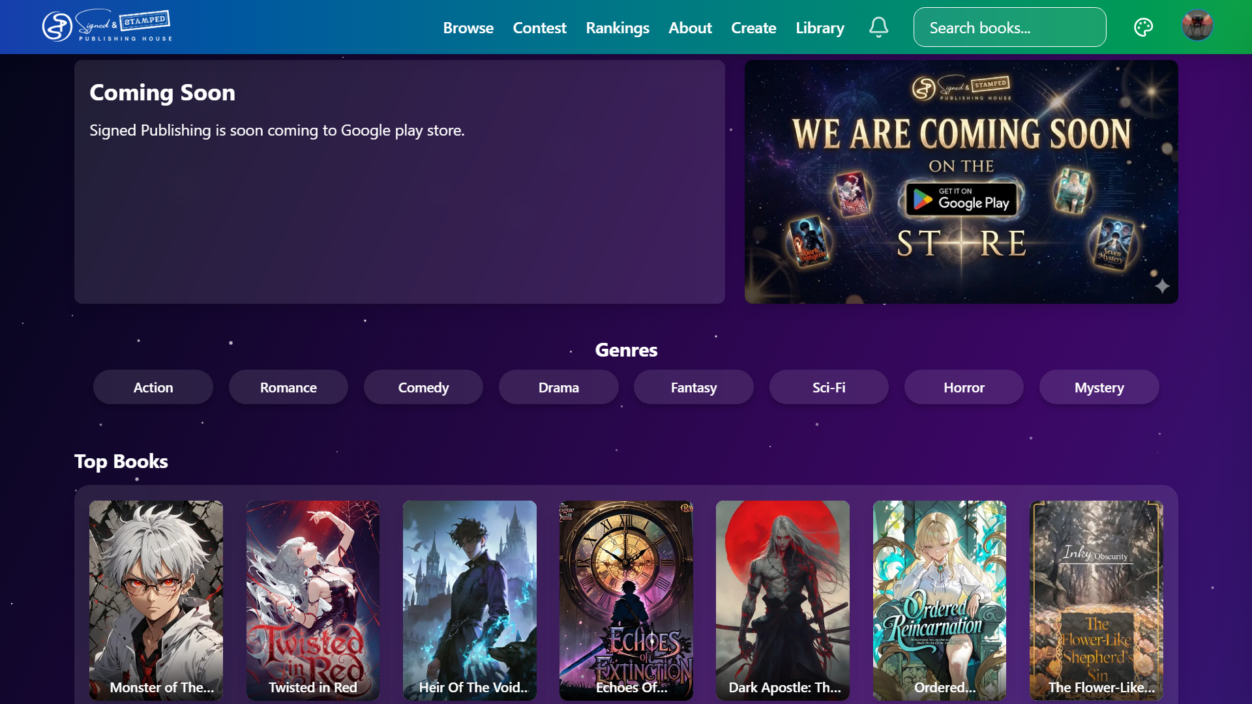Open the Monster of The... book cover

point(156,600)
